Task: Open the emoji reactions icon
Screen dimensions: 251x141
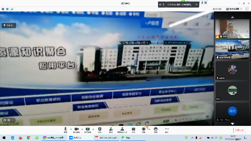Action: [x=156, y=130]
